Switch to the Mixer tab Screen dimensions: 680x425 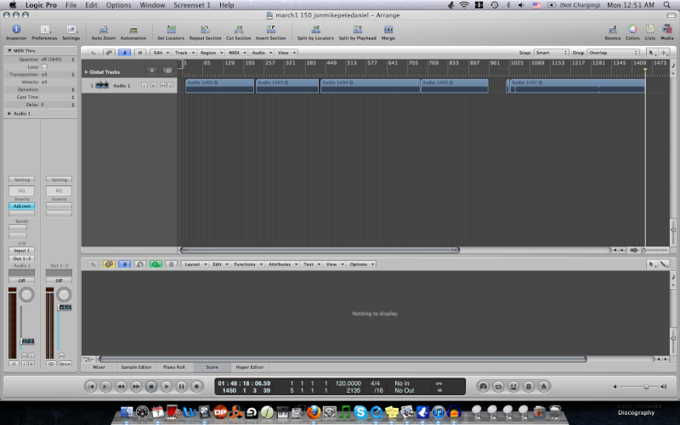tap(99, 367)
